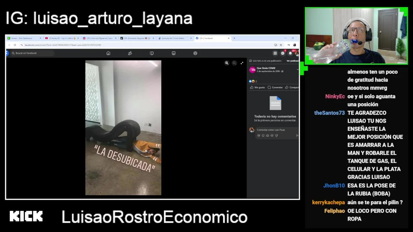Screen dimensions: 413x232
Task: Close the Kick Dashboard tab
Action: click(40, 38)
